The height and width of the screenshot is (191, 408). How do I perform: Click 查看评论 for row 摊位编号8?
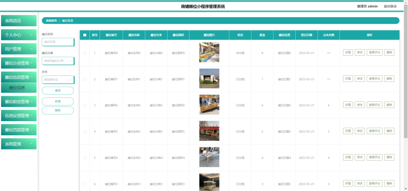(374, 52)
